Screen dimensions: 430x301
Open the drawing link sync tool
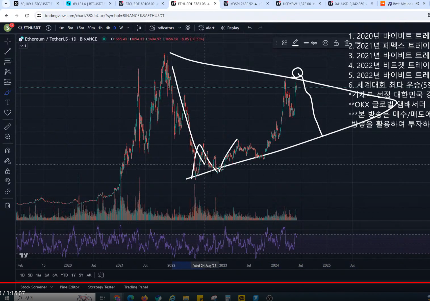click(x=8, y=192)
